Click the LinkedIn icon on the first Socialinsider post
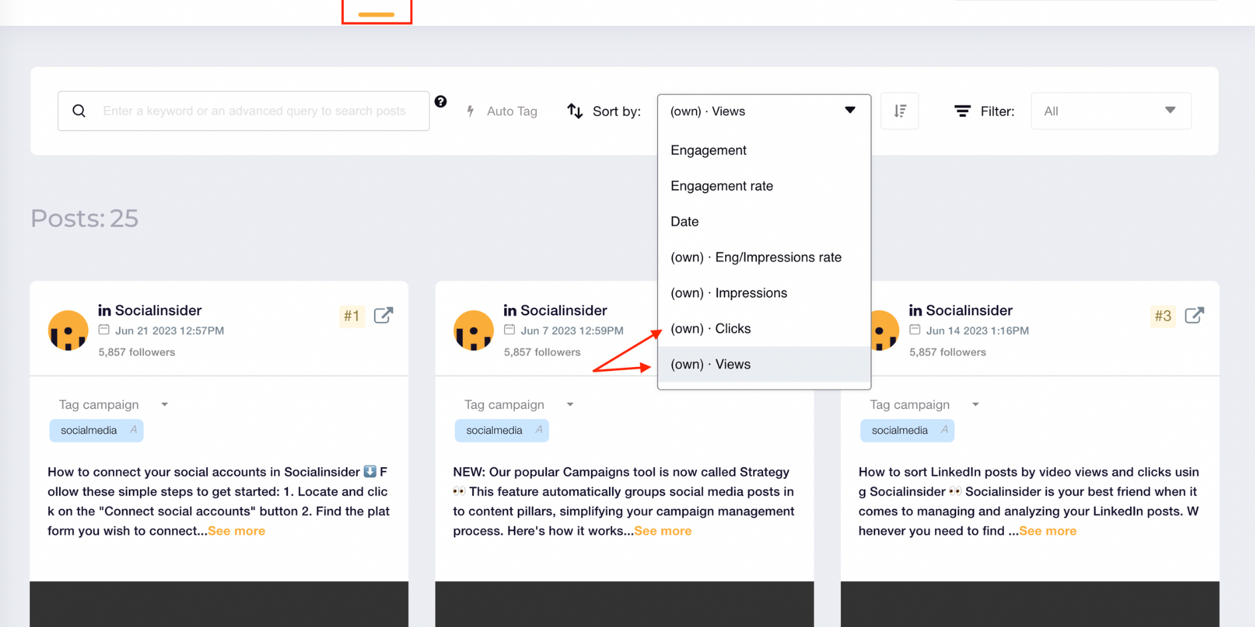The width and height of the screenshot is (1255, 627). [x=104, y=310]
